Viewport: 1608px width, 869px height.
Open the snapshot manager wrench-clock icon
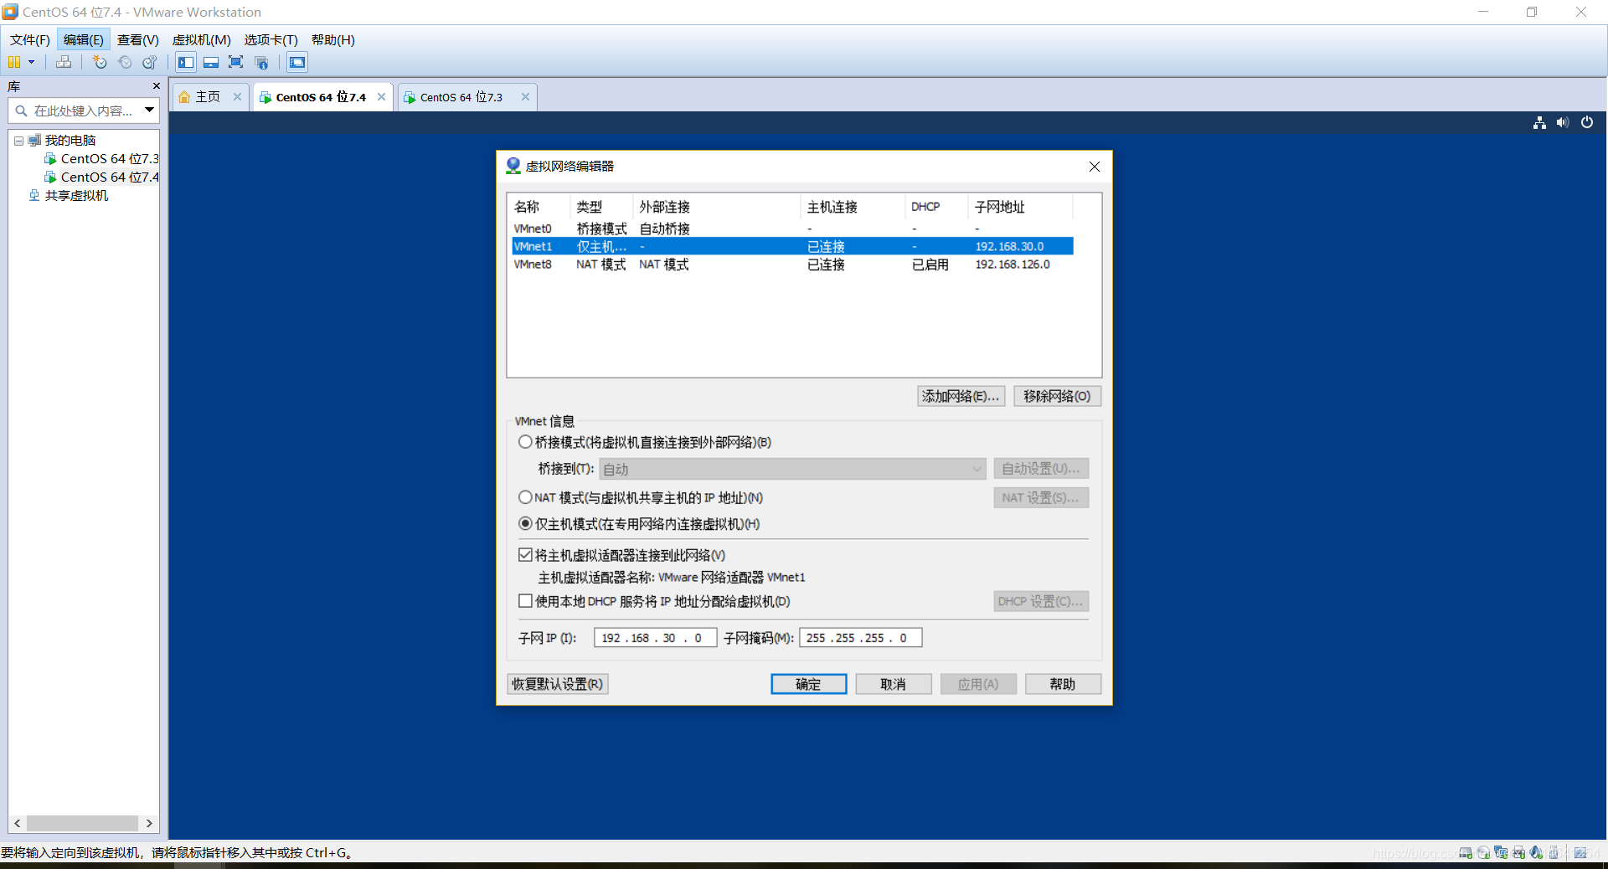(150, 62)
